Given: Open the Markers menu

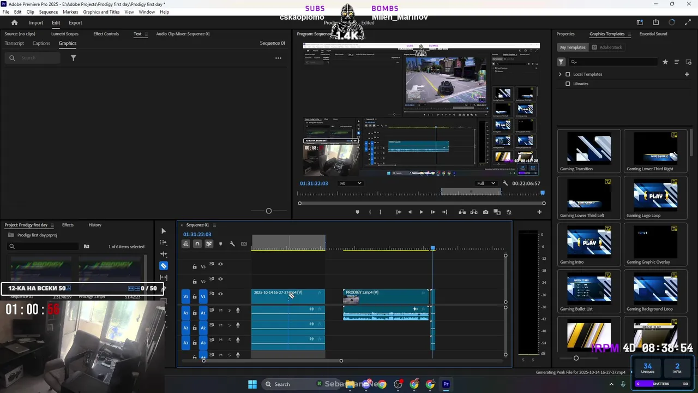Looking at the screenshot, I should tap(70, 11).
